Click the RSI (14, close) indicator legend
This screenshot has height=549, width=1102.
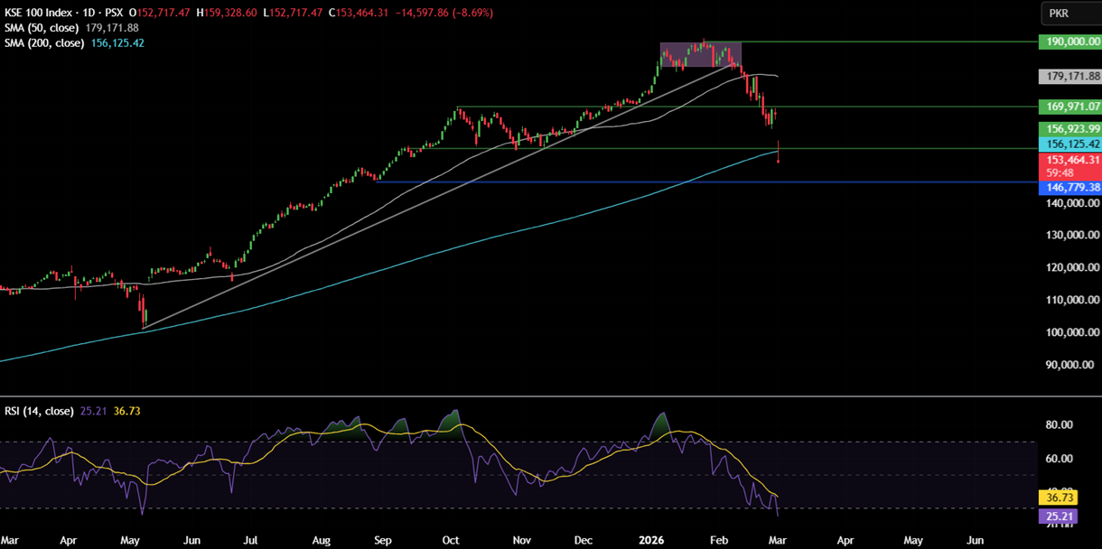pos(37,411)
